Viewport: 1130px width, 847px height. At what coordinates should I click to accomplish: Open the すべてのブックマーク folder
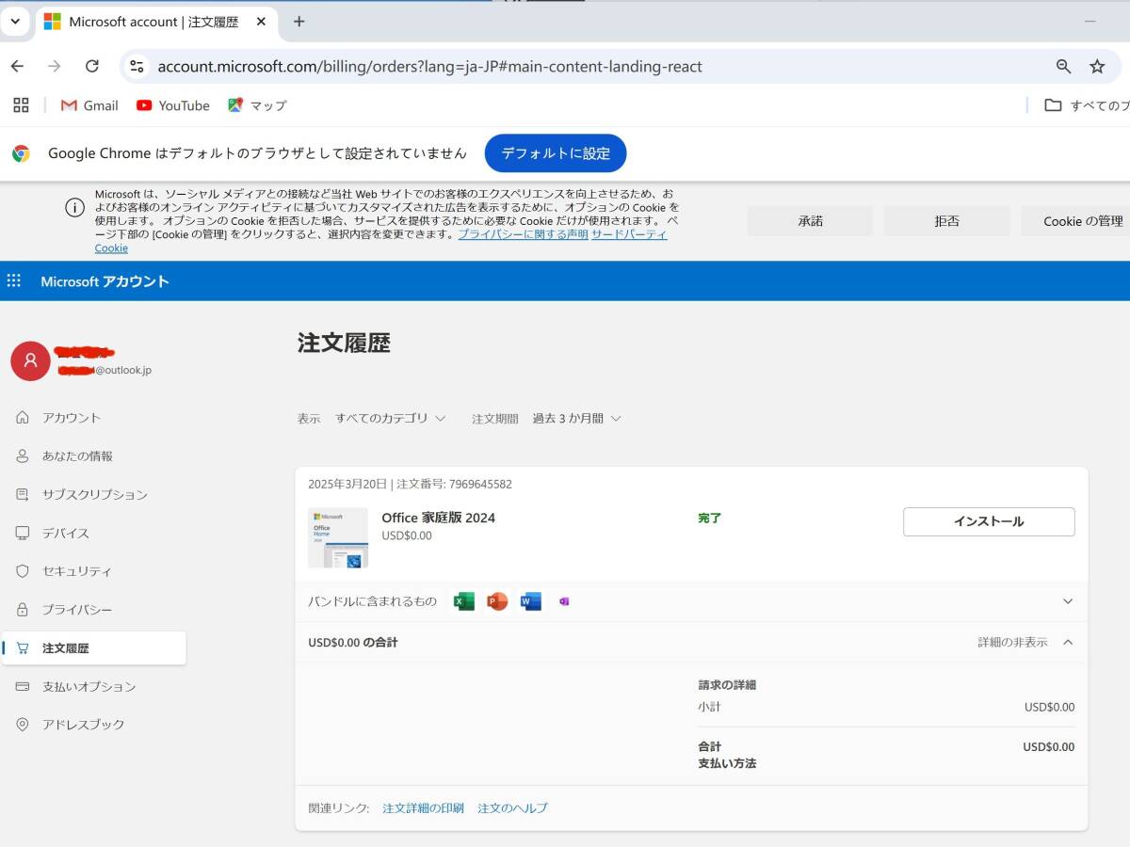(1088, 105)
